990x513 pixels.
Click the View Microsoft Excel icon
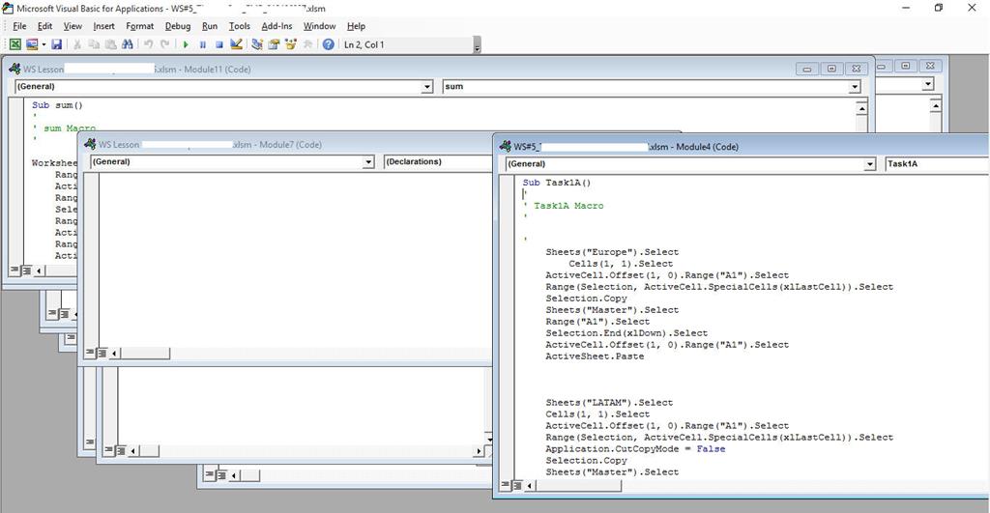click(x=15, y=44)
